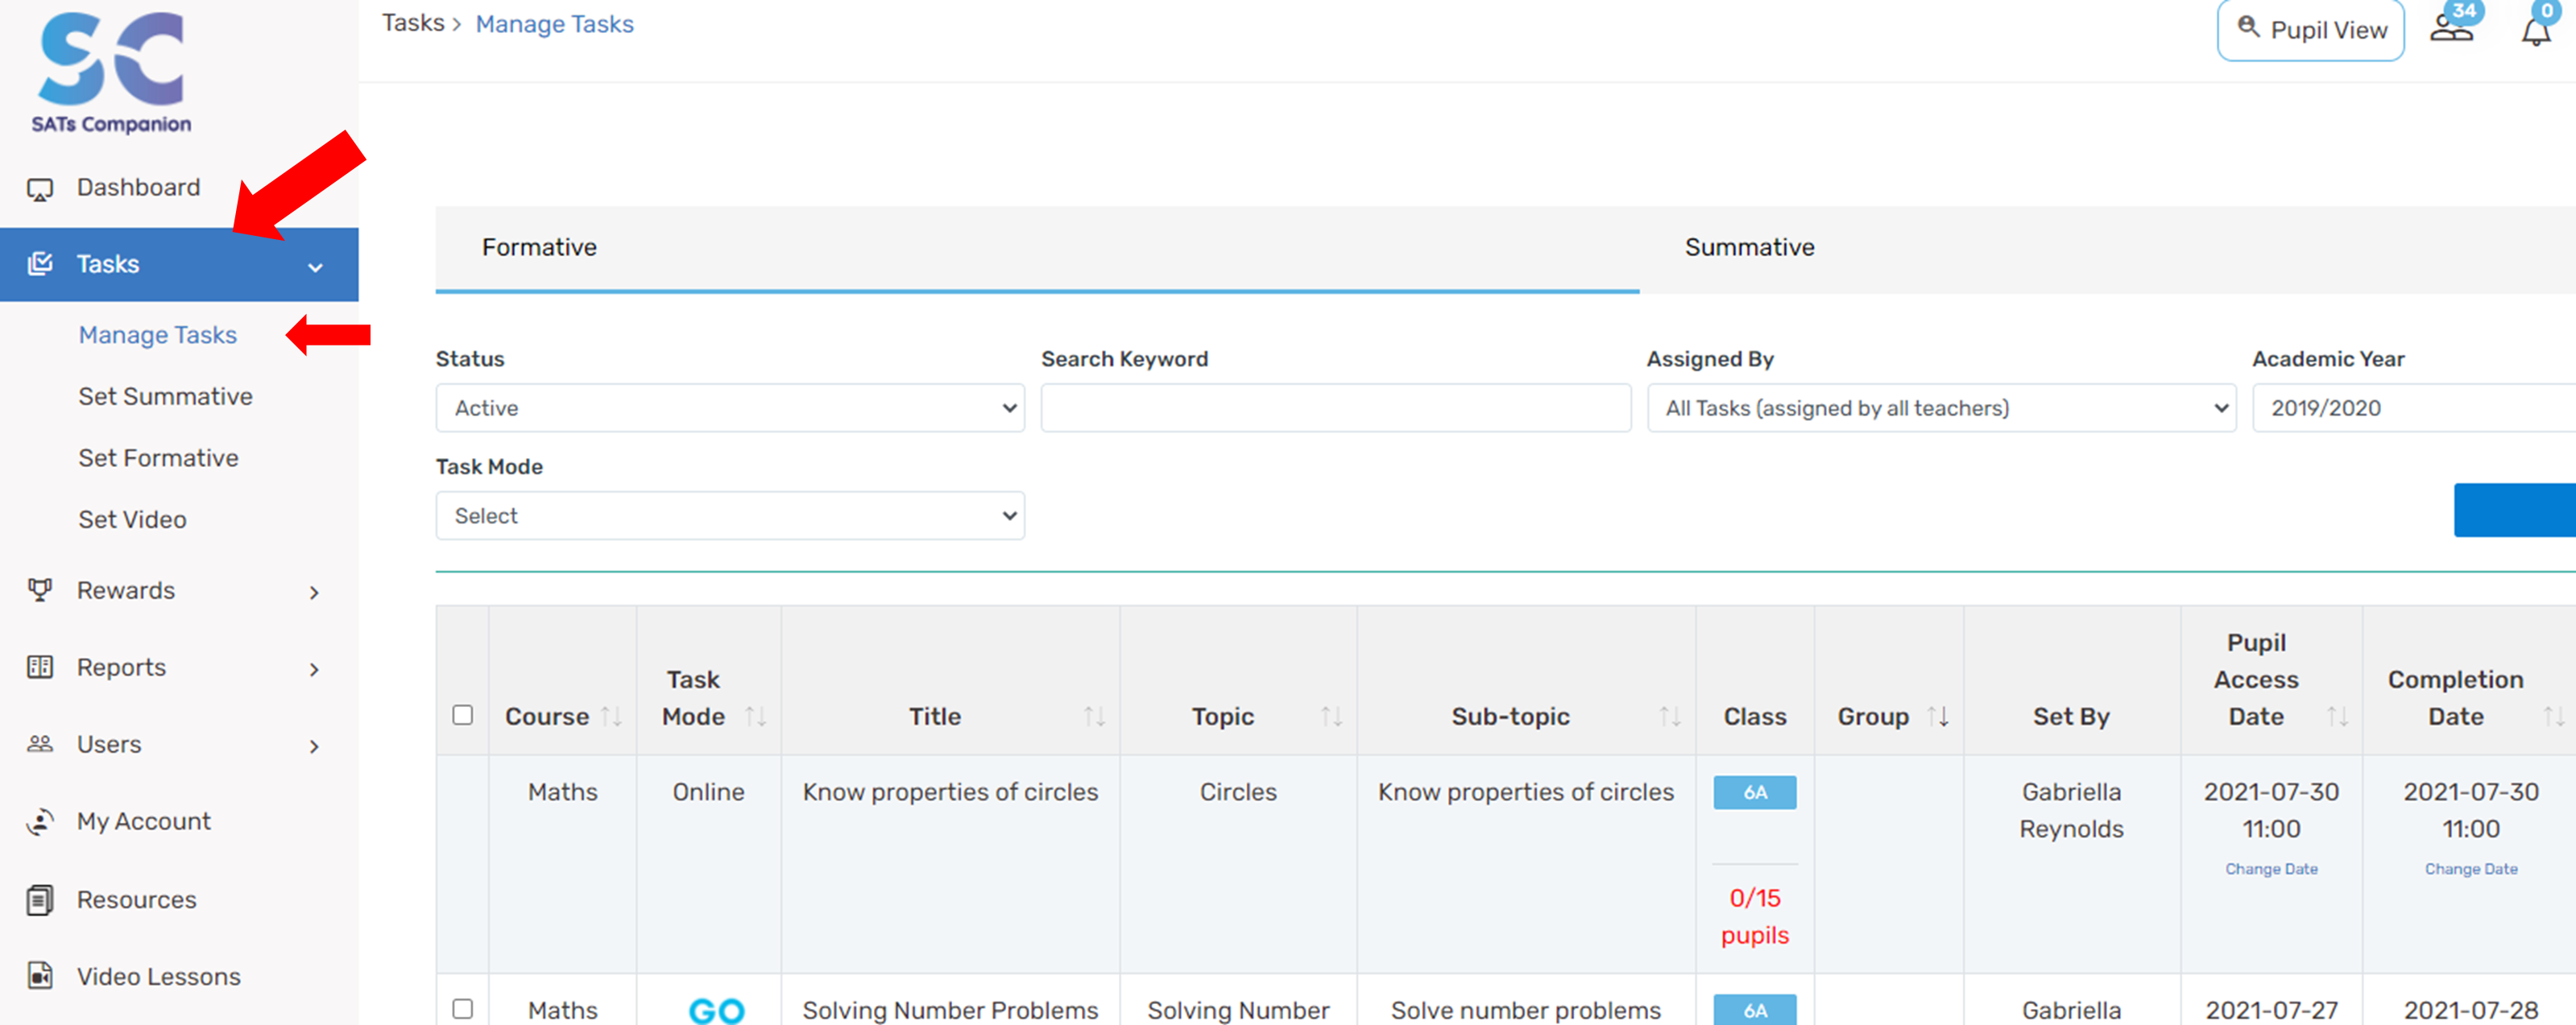Screen dimensions: 2576x1025
Task: Sort by Course column arrows
Action: coord(611,716)
